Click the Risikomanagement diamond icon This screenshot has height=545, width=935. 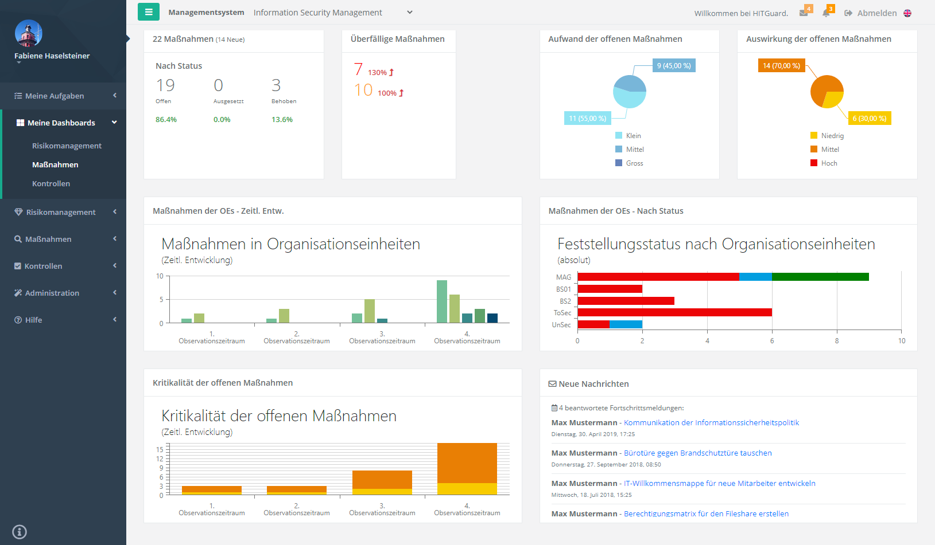(x=18, y=212)
